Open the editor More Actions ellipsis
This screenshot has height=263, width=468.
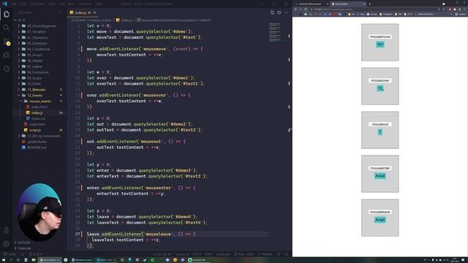[x=286, y=12]
